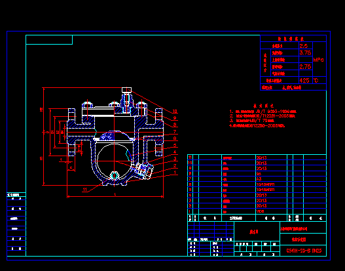Select leader callout number 11 below the valve body
This screenshot has height=271, width=345.
(85, 190)
